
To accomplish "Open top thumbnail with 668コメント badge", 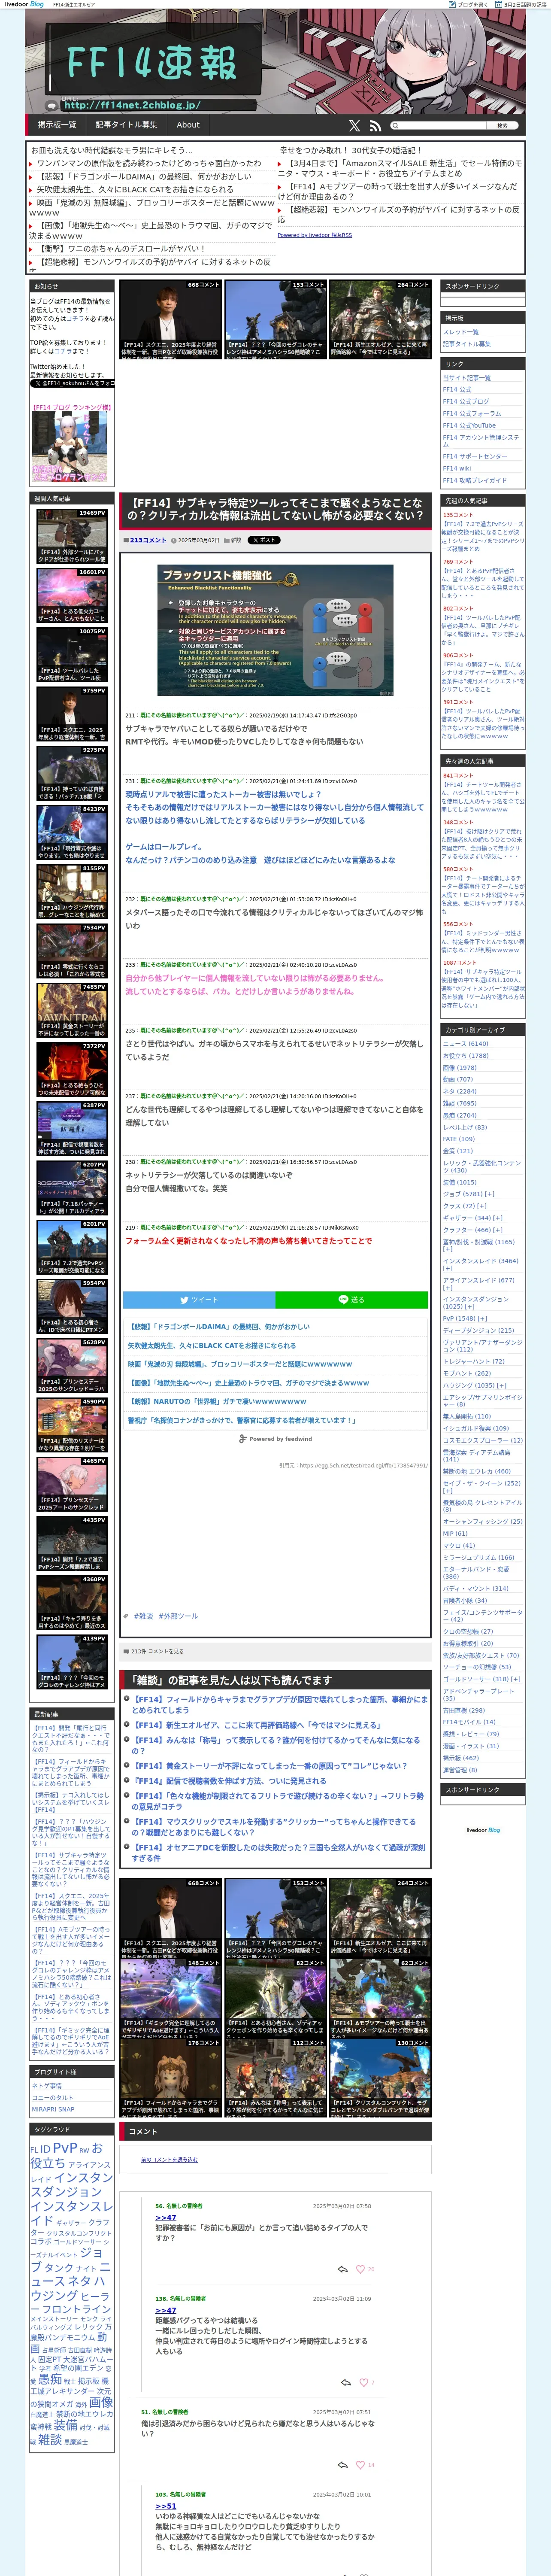I will (x=171, y=319).
